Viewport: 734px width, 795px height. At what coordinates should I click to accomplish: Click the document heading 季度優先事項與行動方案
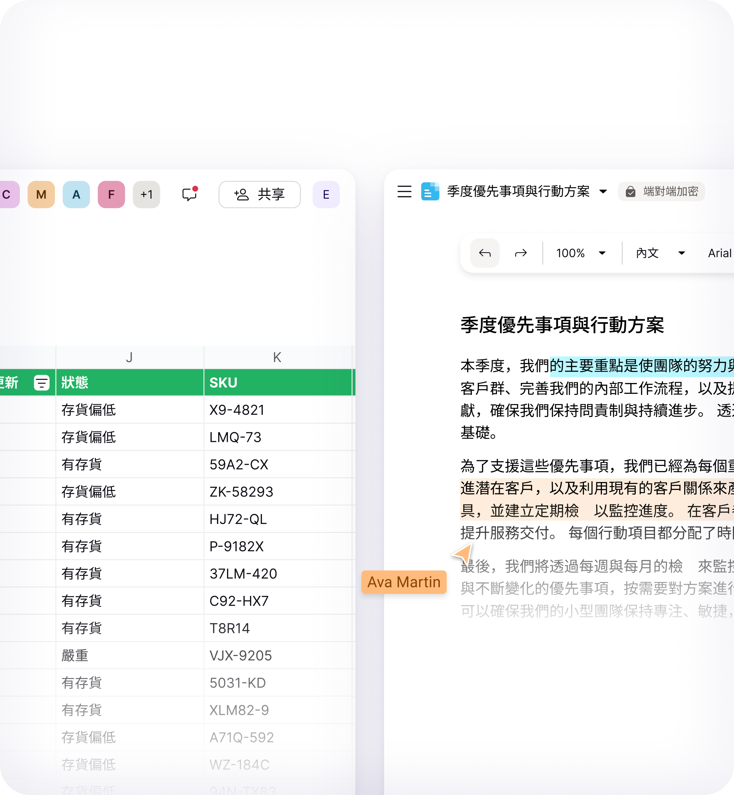pos(562,325)
